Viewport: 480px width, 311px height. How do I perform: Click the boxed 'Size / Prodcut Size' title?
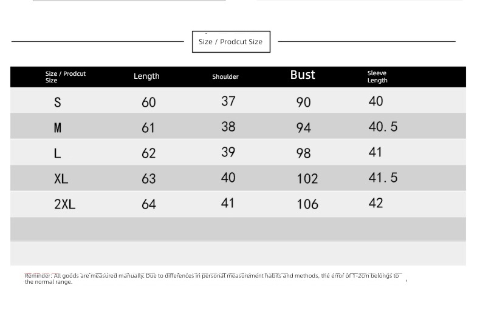pyautogui.click(x=231, y=42)
